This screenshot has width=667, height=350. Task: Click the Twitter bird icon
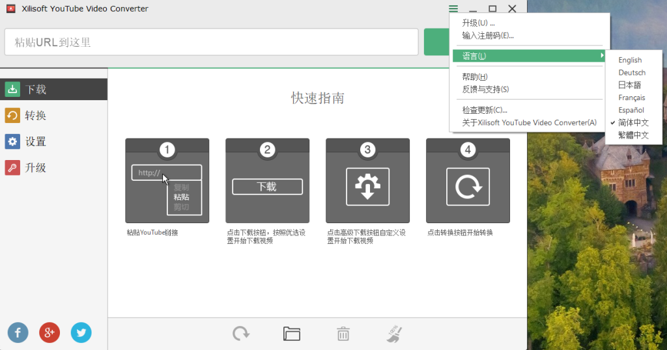pyautogui.click(x=81, y=332)
